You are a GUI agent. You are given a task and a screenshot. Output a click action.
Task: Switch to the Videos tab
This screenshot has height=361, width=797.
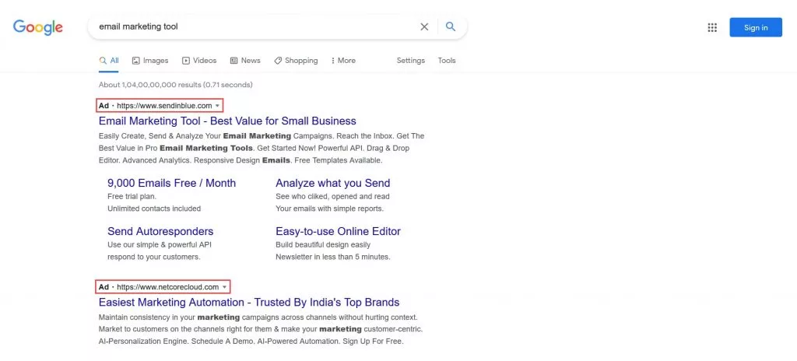199,61
